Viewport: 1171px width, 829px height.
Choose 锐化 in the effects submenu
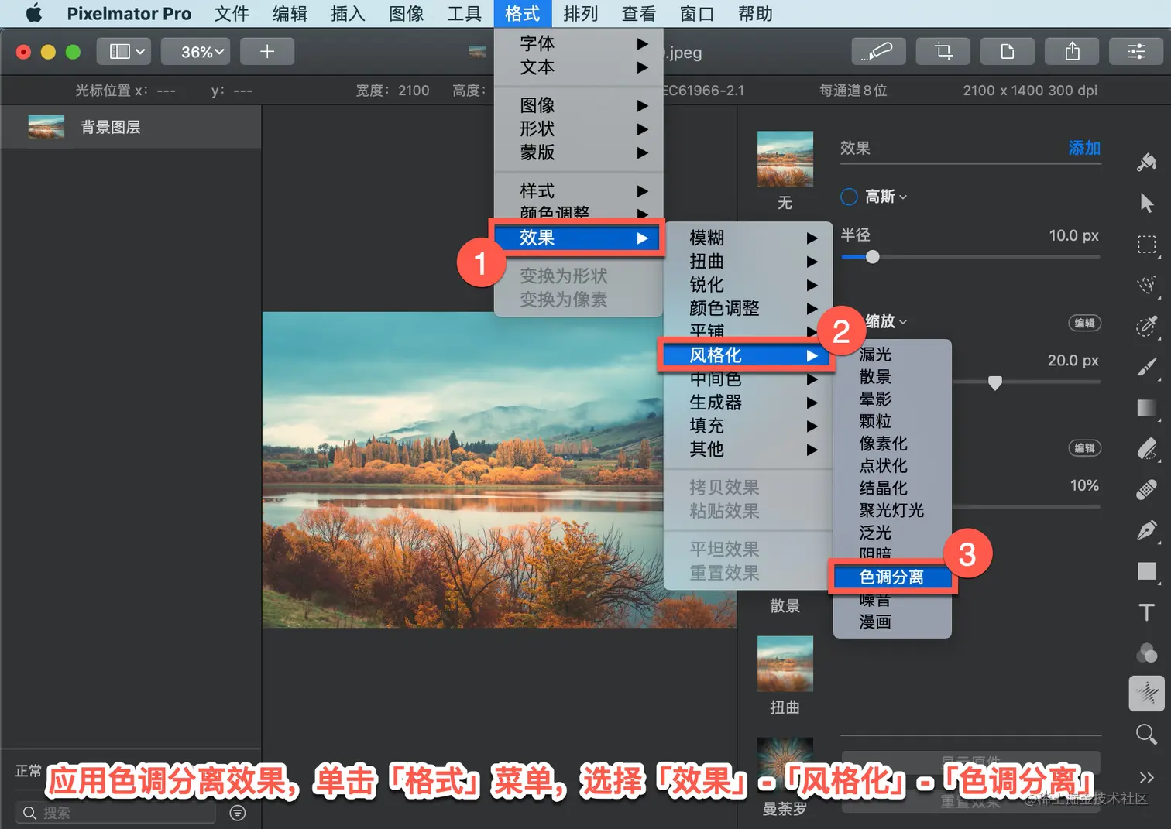click(748, 285)
